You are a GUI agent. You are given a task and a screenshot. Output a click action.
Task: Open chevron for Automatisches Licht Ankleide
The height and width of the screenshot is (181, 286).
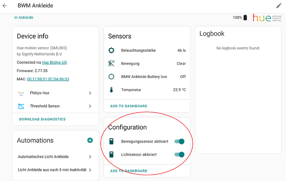(x=90, y=157)
